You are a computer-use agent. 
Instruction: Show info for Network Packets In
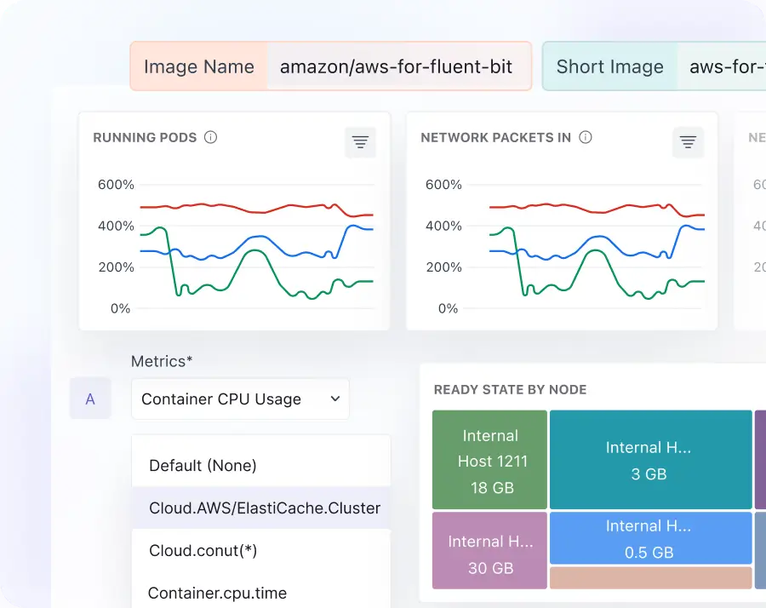coord(586,137)
